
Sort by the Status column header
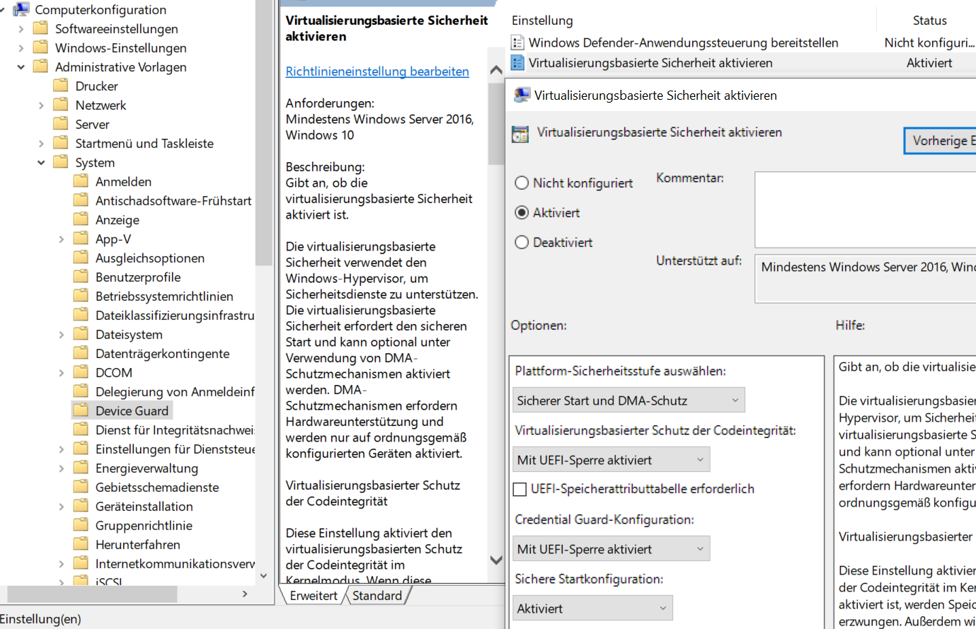point(929,21)
